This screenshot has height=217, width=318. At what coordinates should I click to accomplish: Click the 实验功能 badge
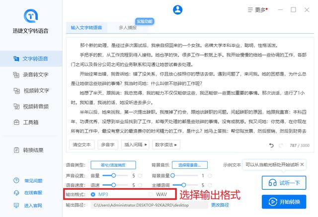145,21
